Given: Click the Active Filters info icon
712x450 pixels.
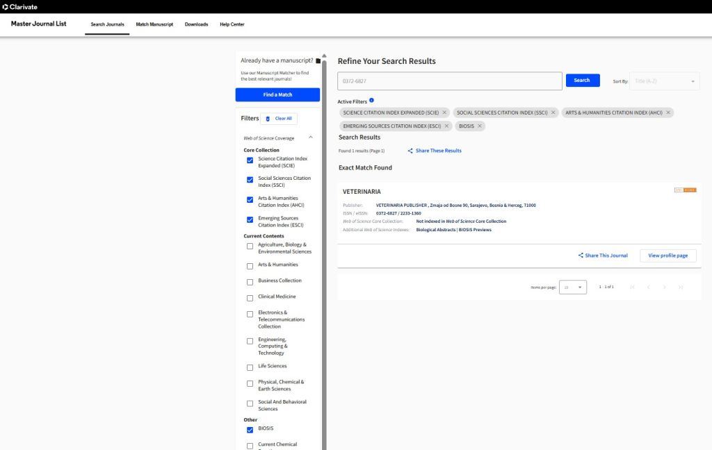Looking at the screenshot, I should (x=372, y=101).
